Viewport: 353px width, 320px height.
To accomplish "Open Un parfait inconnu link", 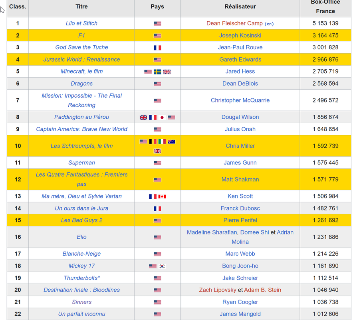I will 81,314.
